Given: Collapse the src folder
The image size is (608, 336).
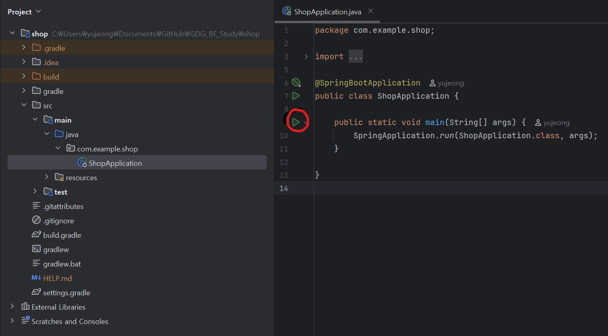Looking at the screenshot, I should [24, 105].
